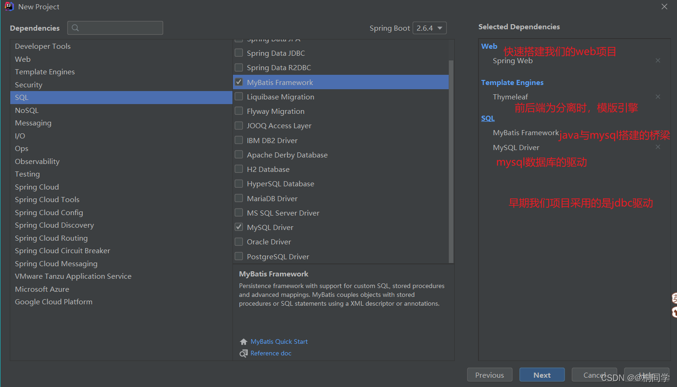Open the MyBatis Quick Start link
The width and height of the screenshot is (677, 387).
(279, 341)
